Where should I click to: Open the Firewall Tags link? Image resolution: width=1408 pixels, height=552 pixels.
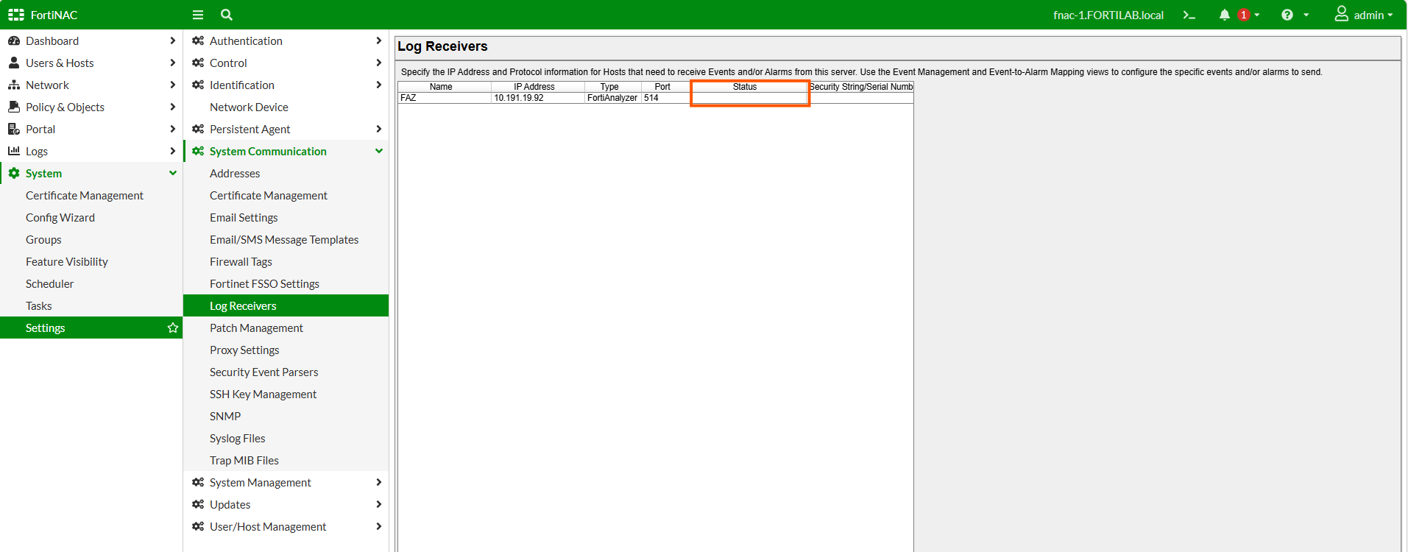(x=241, y=262)
